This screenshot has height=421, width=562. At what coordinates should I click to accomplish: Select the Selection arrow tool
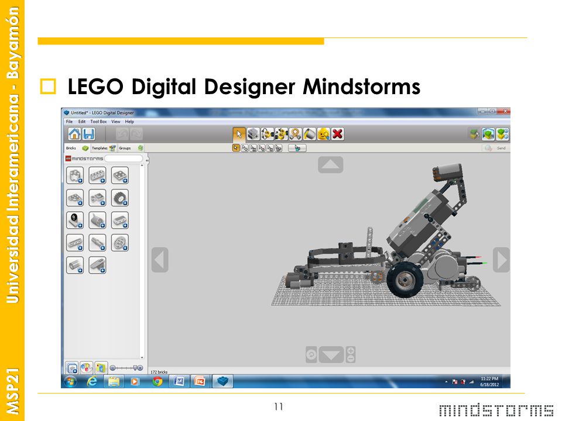click(x=239, y=134)
